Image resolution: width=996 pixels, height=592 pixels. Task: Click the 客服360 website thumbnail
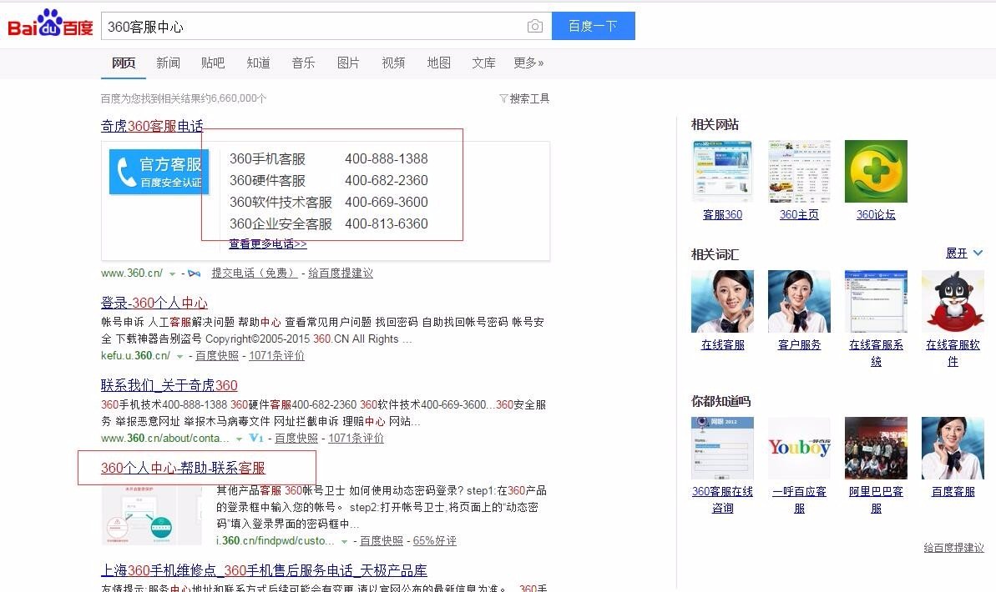(x=722, y=170)
